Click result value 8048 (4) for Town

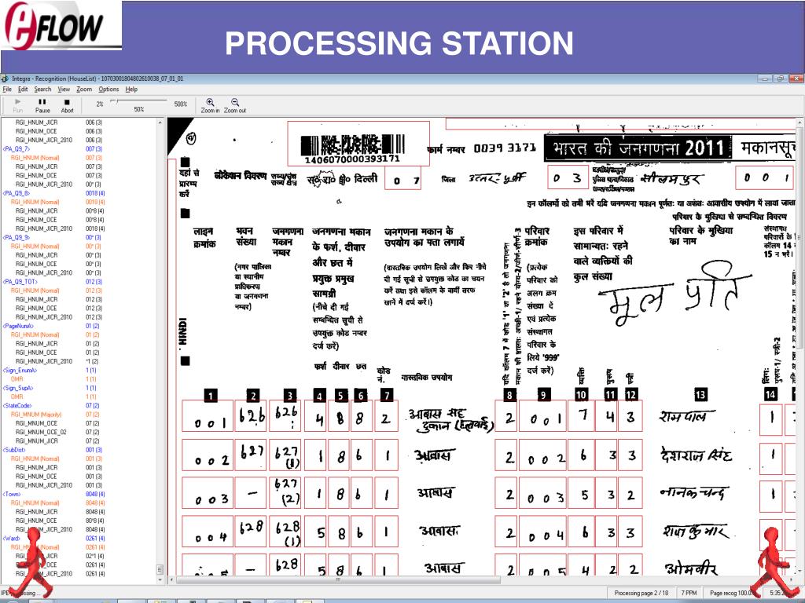coord(95,494)
